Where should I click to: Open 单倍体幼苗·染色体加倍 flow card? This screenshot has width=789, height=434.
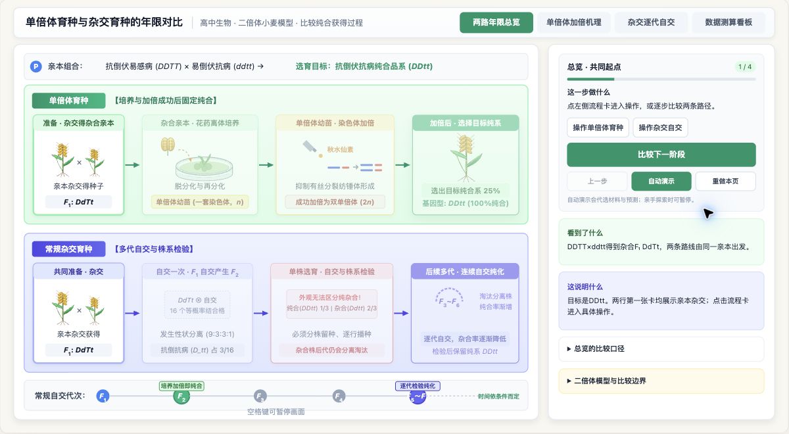(335, 164)
